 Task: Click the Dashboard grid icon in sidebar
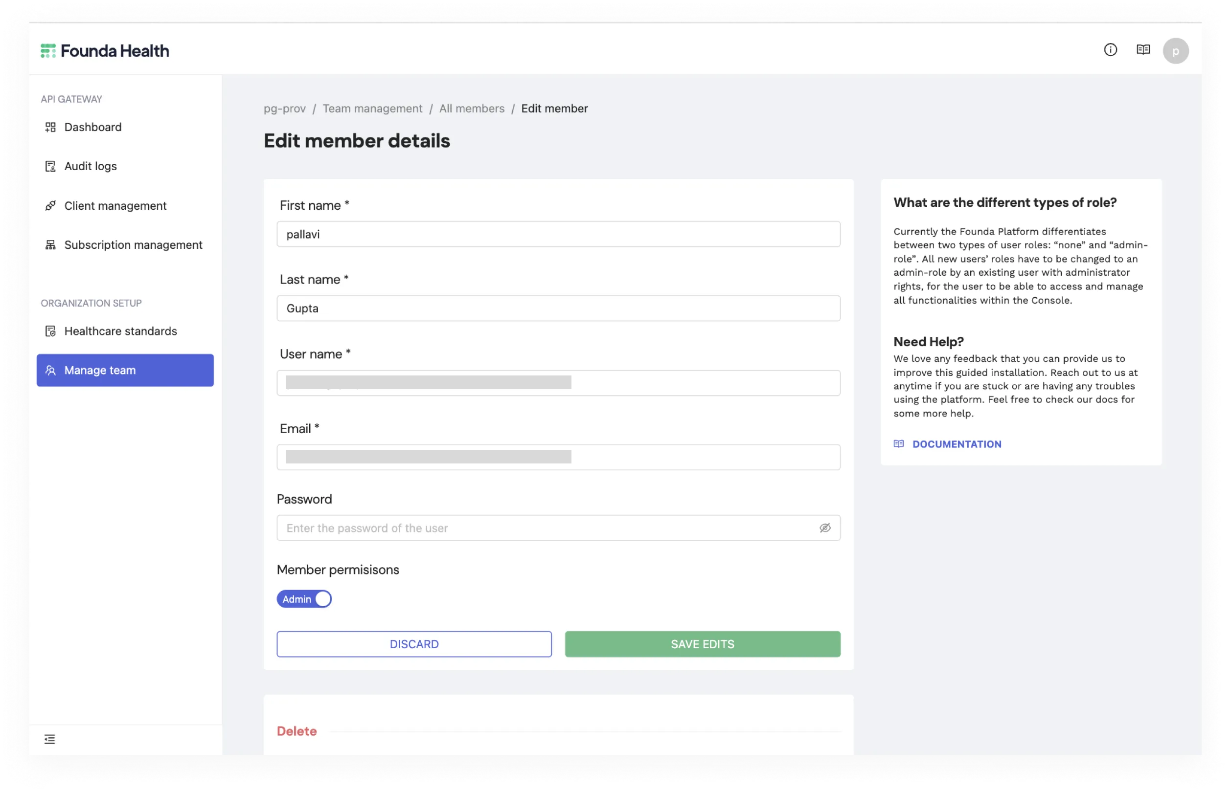pos(50,127)
